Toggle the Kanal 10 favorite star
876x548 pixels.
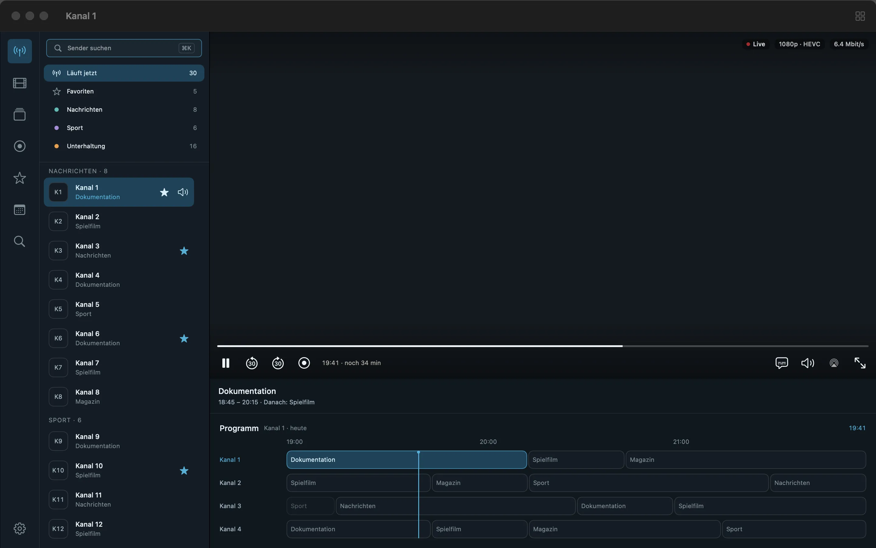click(184, 470)
